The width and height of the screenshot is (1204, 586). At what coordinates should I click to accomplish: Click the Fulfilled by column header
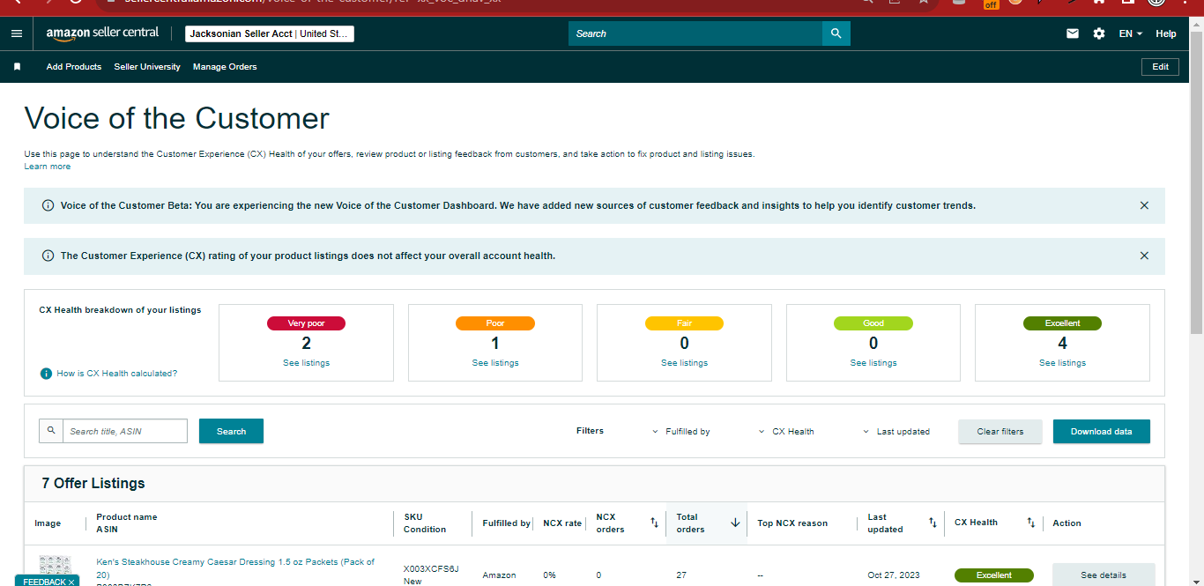pyautogui.click(x=506, y=523)
